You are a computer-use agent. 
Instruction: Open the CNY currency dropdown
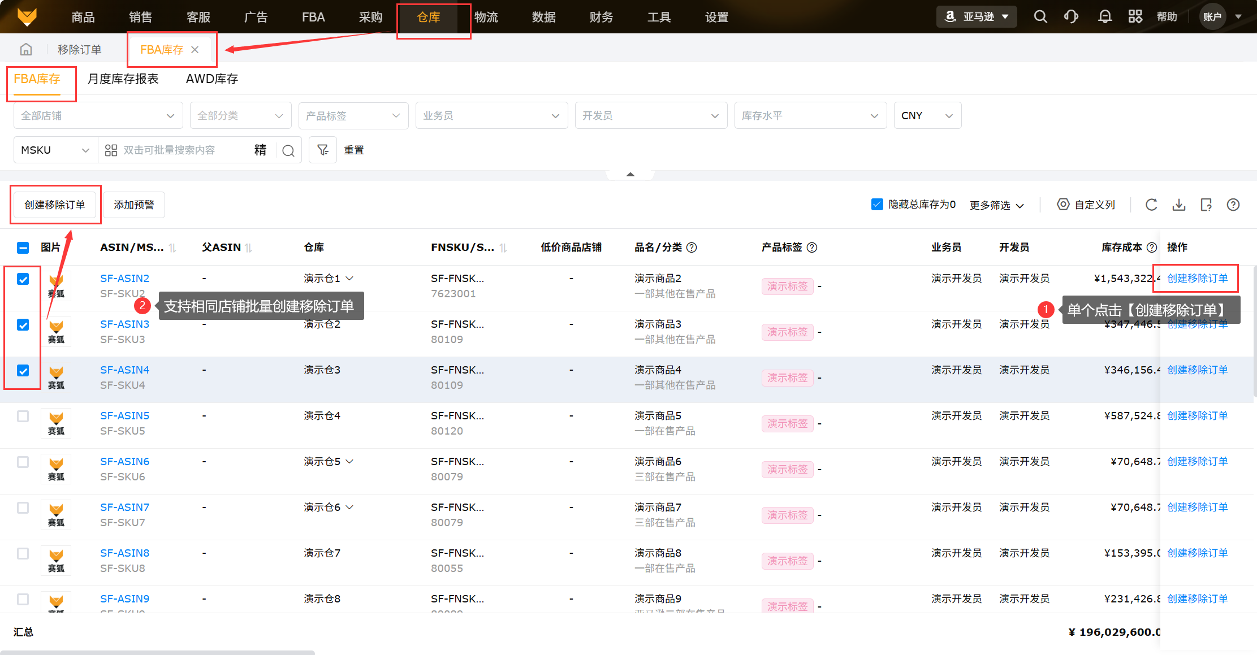pyautogui.click(x=927, y=116)
